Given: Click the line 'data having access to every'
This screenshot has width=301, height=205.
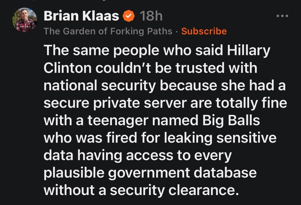Looking at the screenshot, I should pos(138,155).
